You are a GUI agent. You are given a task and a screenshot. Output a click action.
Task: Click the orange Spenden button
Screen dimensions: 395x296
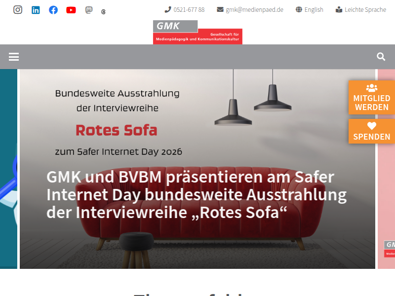point(372,131)
